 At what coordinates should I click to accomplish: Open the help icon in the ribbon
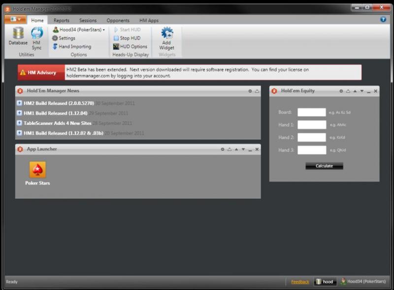(x=383, y=19)
